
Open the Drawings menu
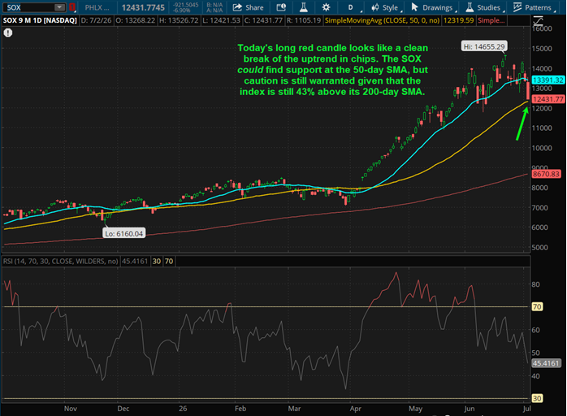point(433,7)
